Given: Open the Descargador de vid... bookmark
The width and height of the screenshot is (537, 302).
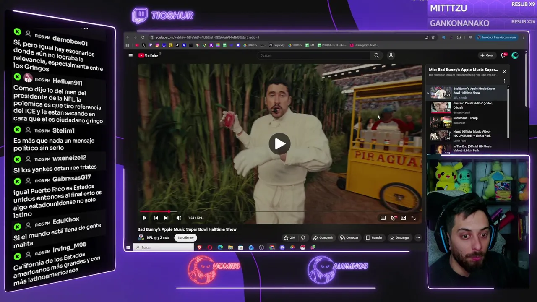Looking at the screenshot, I should (x=364, y=45).
